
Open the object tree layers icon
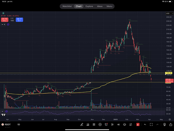(125, 124)
